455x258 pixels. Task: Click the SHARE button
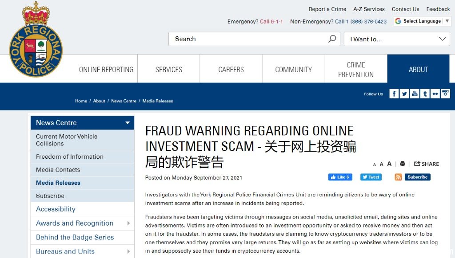coord(426,164)
